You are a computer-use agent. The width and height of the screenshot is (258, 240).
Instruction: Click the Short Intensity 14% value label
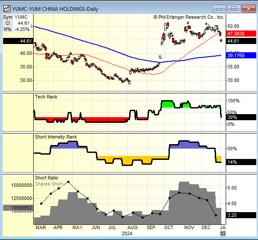241,162
